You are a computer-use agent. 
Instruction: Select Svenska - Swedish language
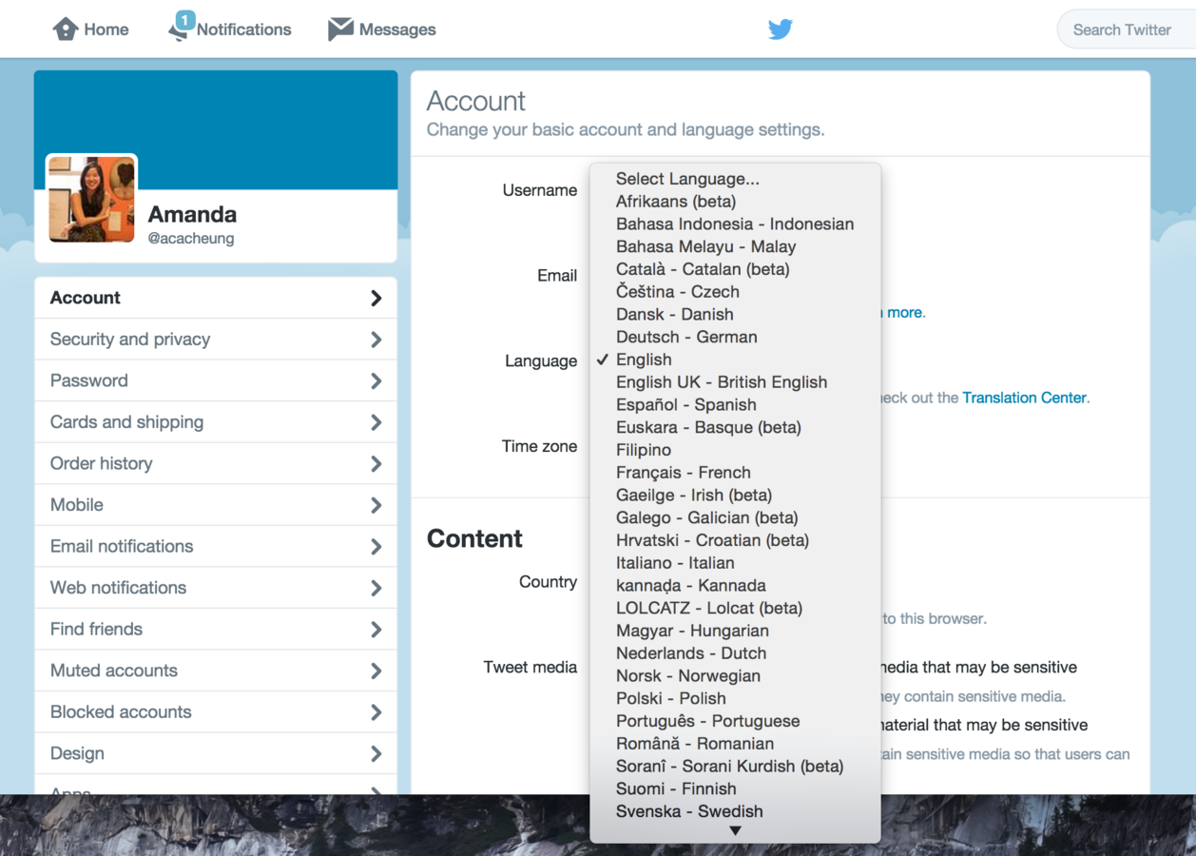coord(735,811)
